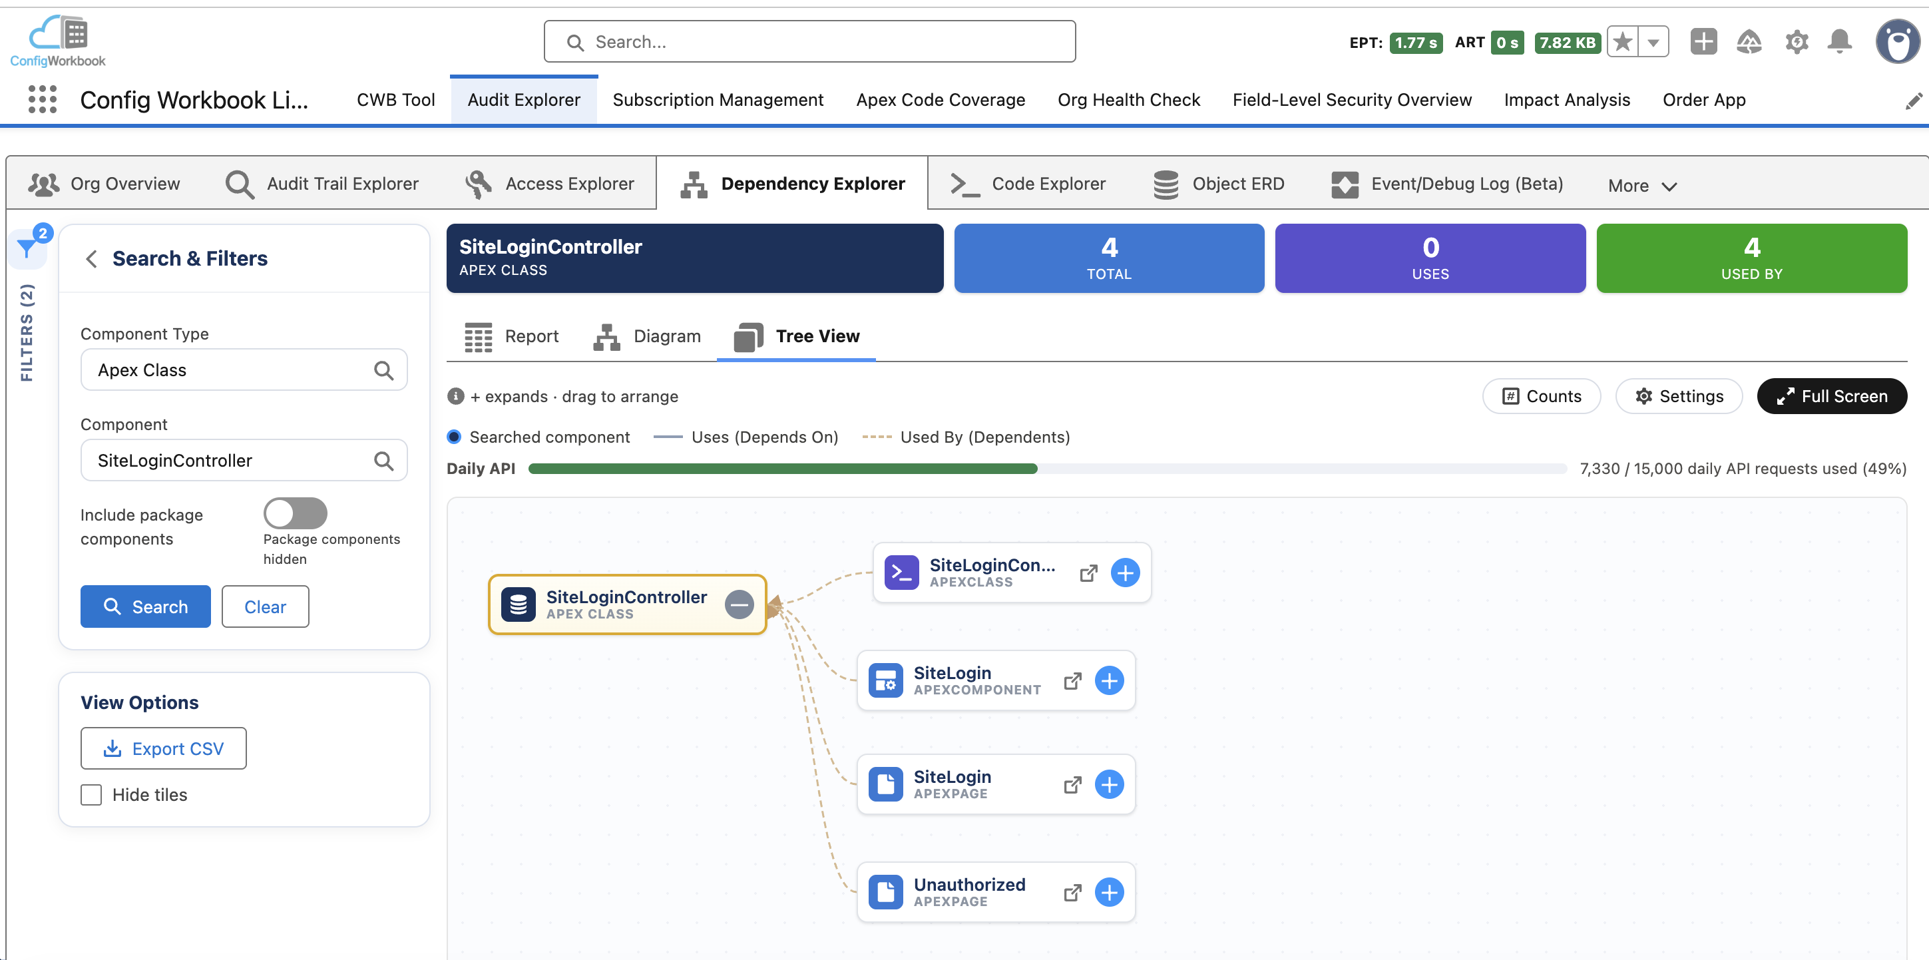Open SiteLogin APEXCOMPONENT external link icon

pos(1072,680)
